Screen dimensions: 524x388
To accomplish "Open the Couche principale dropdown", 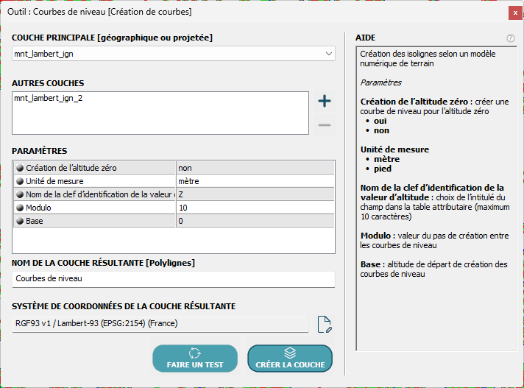I will point(174,54).
